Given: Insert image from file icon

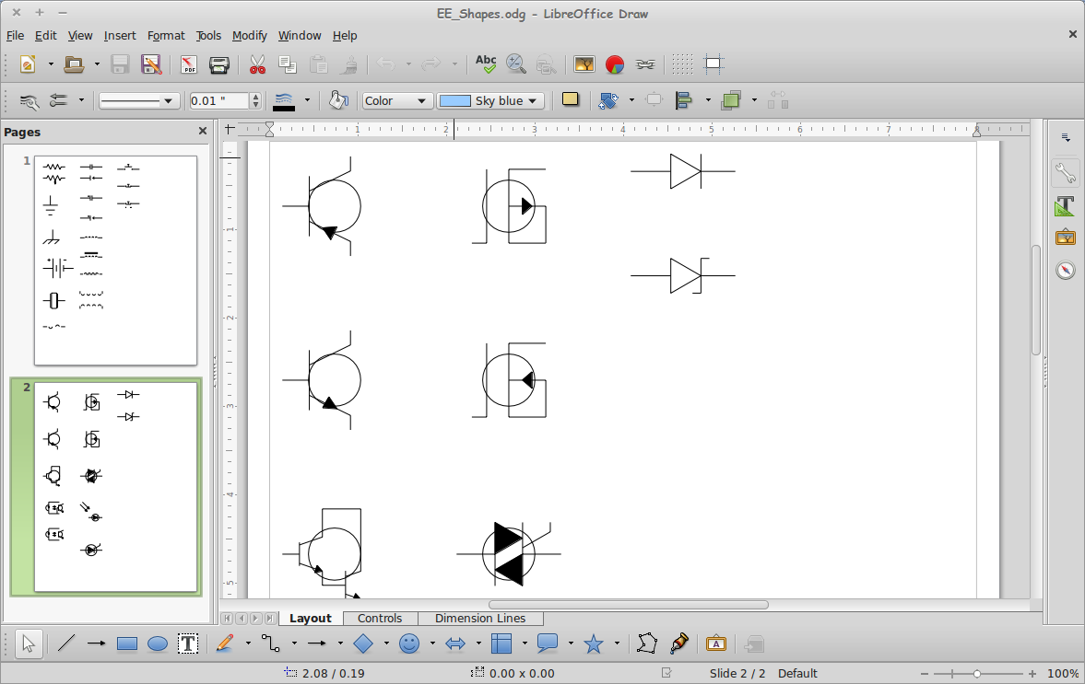Looking at the screenshot, I should coord(584,64).
